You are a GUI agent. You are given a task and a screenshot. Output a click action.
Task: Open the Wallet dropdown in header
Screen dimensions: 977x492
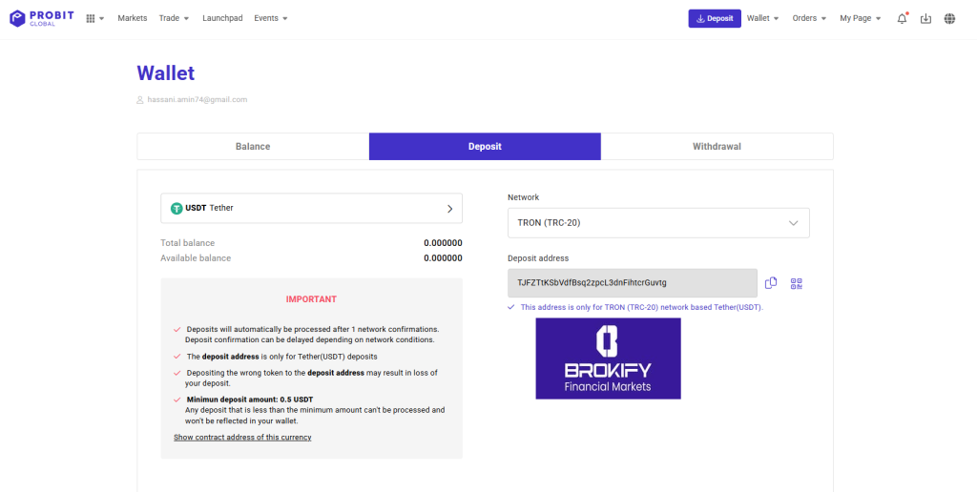click(763, 18)
